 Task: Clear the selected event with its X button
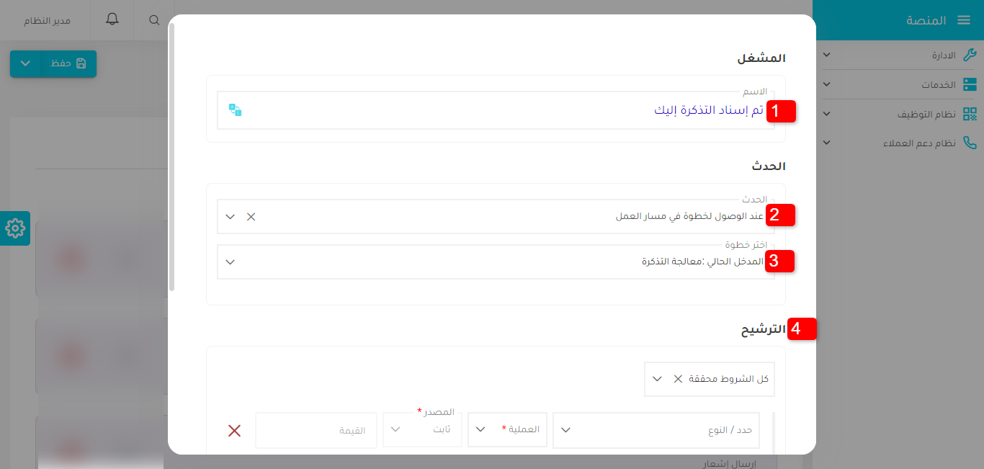[250, 215]
